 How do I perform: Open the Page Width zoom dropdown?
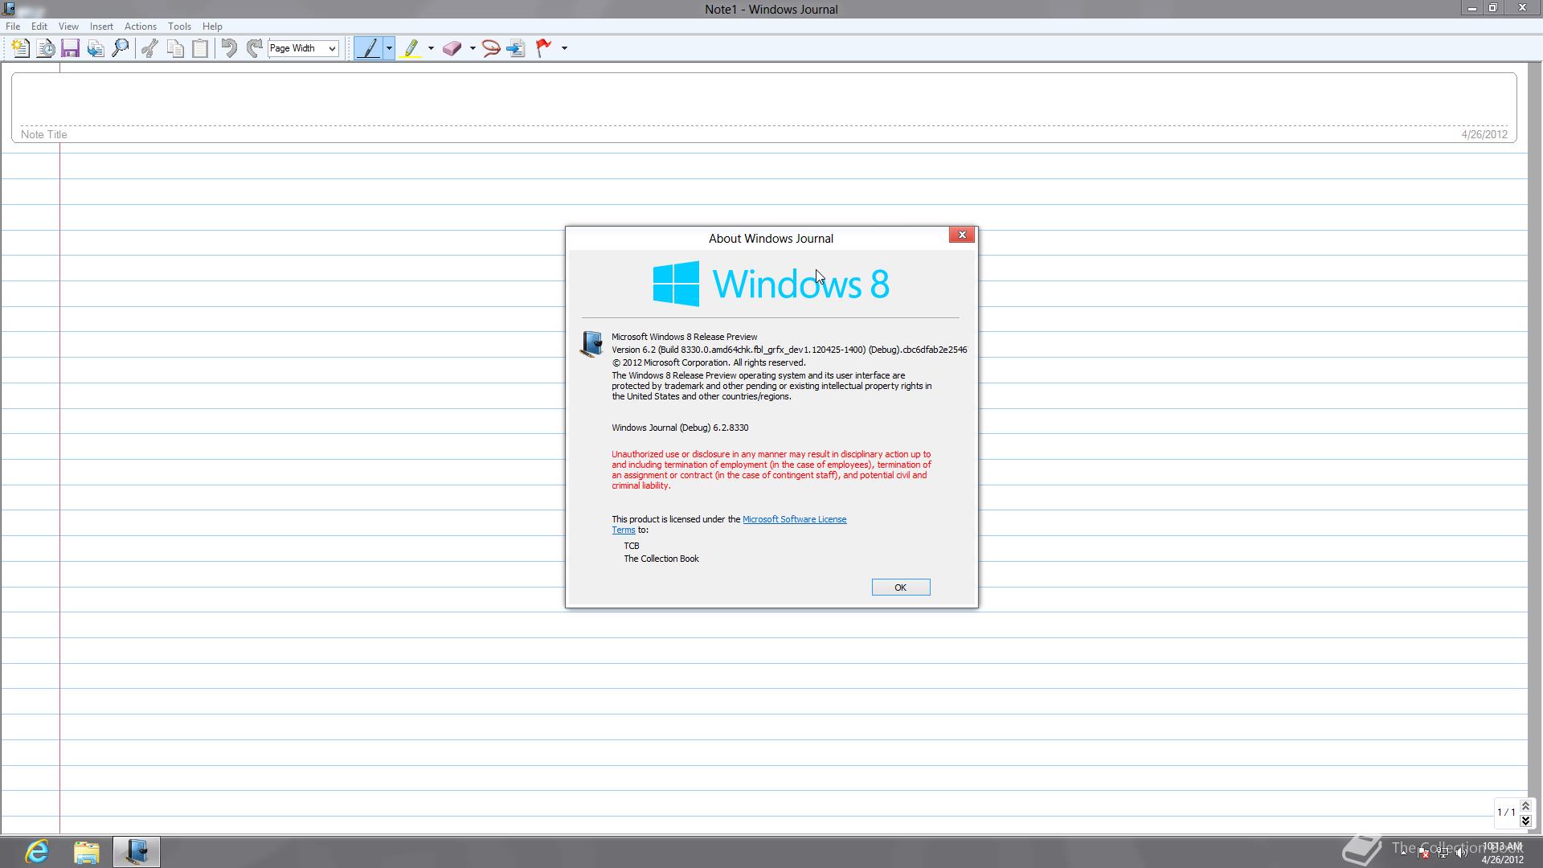coord(303,48)
